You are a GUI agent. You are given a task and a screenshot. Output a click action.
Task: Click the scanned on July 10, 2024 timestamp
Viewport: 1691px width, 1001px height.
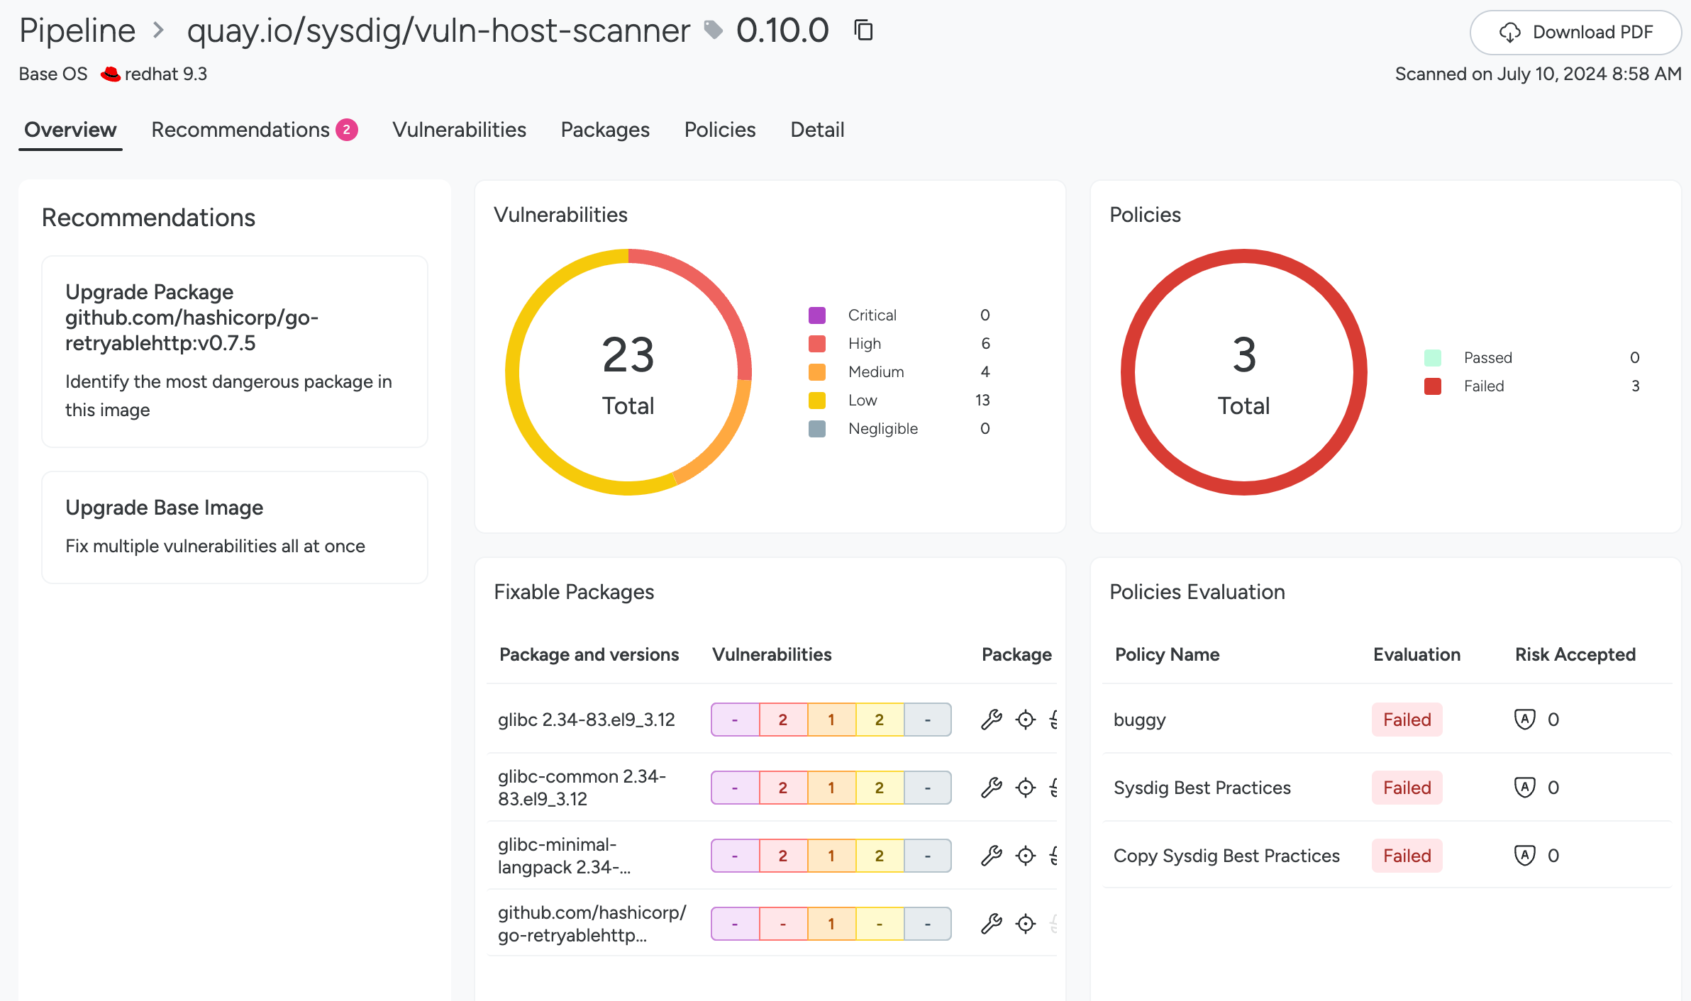click(1538, 74)
